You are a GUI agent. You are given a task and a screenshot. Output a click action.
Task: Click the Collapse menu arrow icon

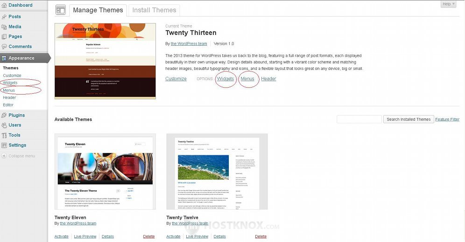pos(4,156)
